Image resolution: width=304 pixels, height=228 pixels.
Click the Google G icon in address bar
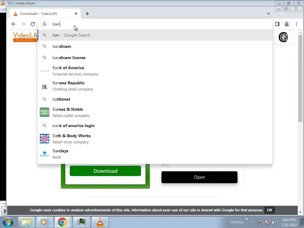tap(45, 24)
